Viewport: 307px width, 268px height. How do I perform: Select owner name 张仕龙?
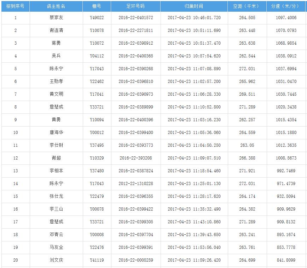point(56,196)
